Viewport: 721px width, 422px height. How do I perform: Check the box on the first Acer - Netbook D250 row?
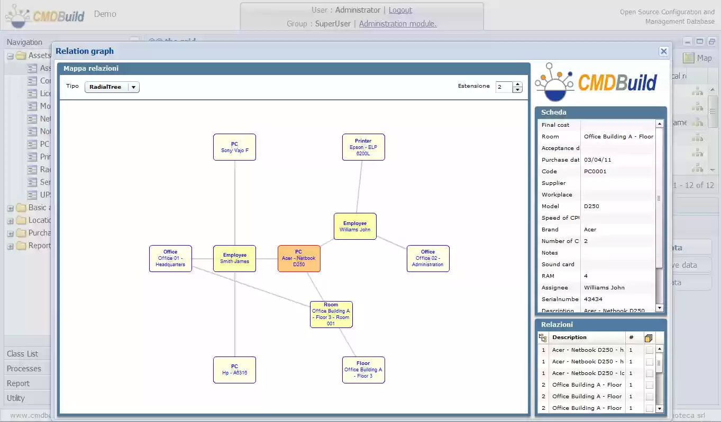[x=649, y=350]
